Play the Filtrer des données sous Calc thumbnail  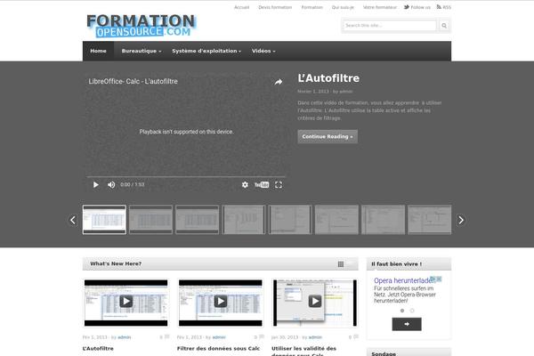click(x=221, y=301)
